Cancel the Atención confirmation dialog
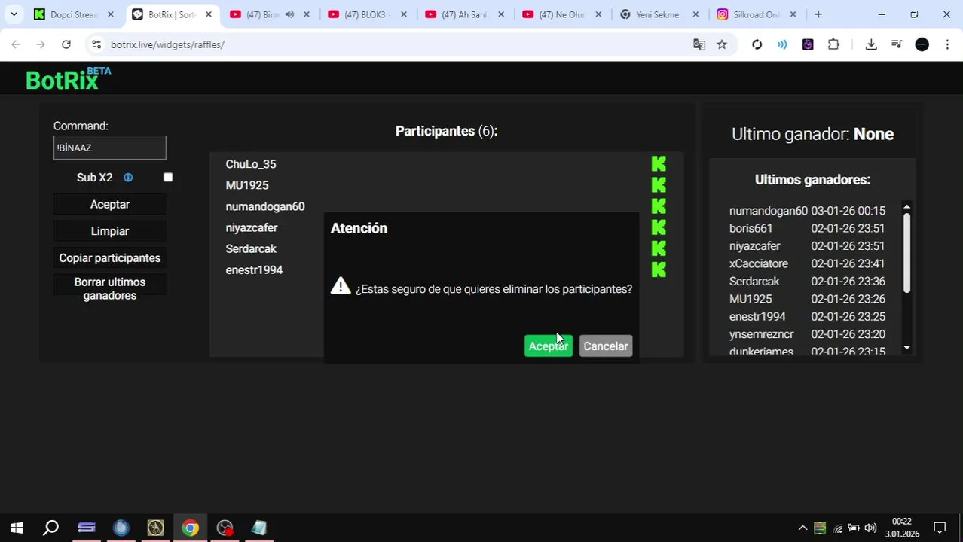The height and width of the screenshot is (542, 963). [606, 346]
